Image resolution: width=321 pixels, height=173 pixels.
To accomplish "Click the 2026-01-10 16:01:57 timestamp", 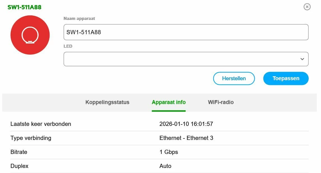I will click(186, 124).
